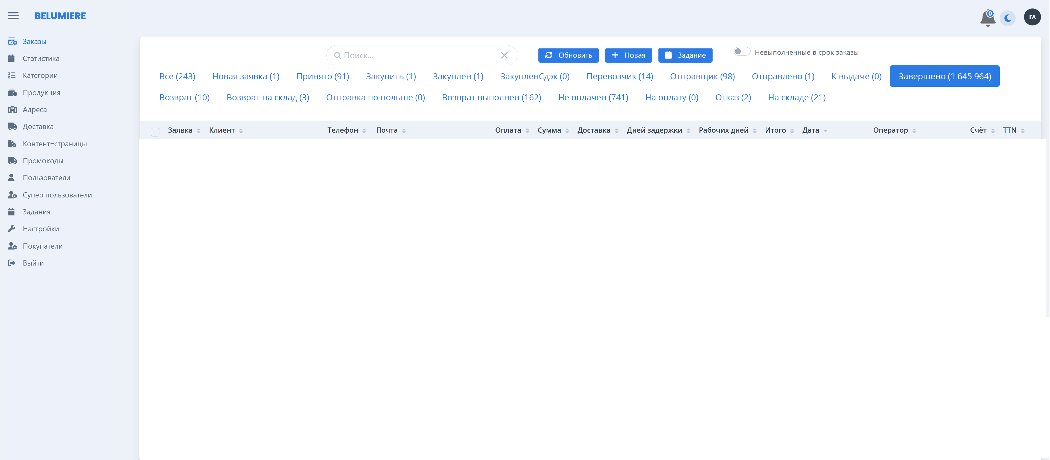Check the select-all checkbox in table header
This screenshot has height=460, width=1050.
point(155,132)
